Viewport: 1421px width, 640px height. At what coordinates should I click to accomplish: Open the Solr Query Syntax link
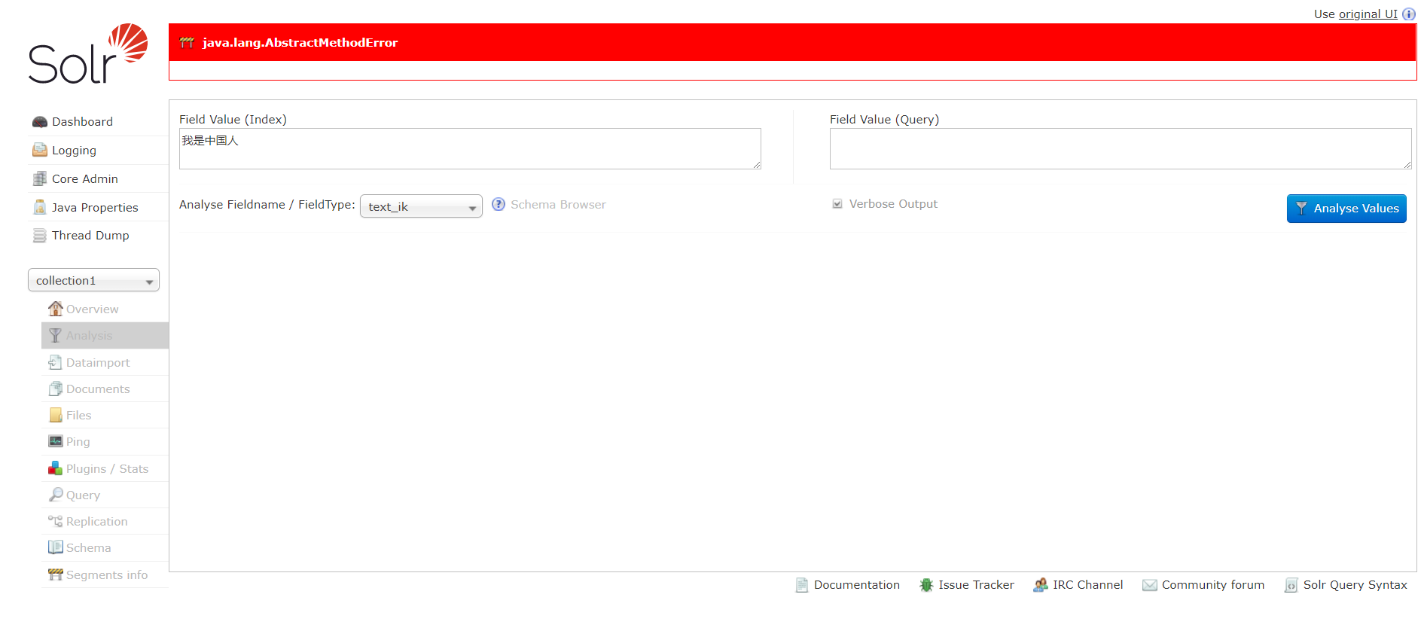click(x=1355, y=585)
